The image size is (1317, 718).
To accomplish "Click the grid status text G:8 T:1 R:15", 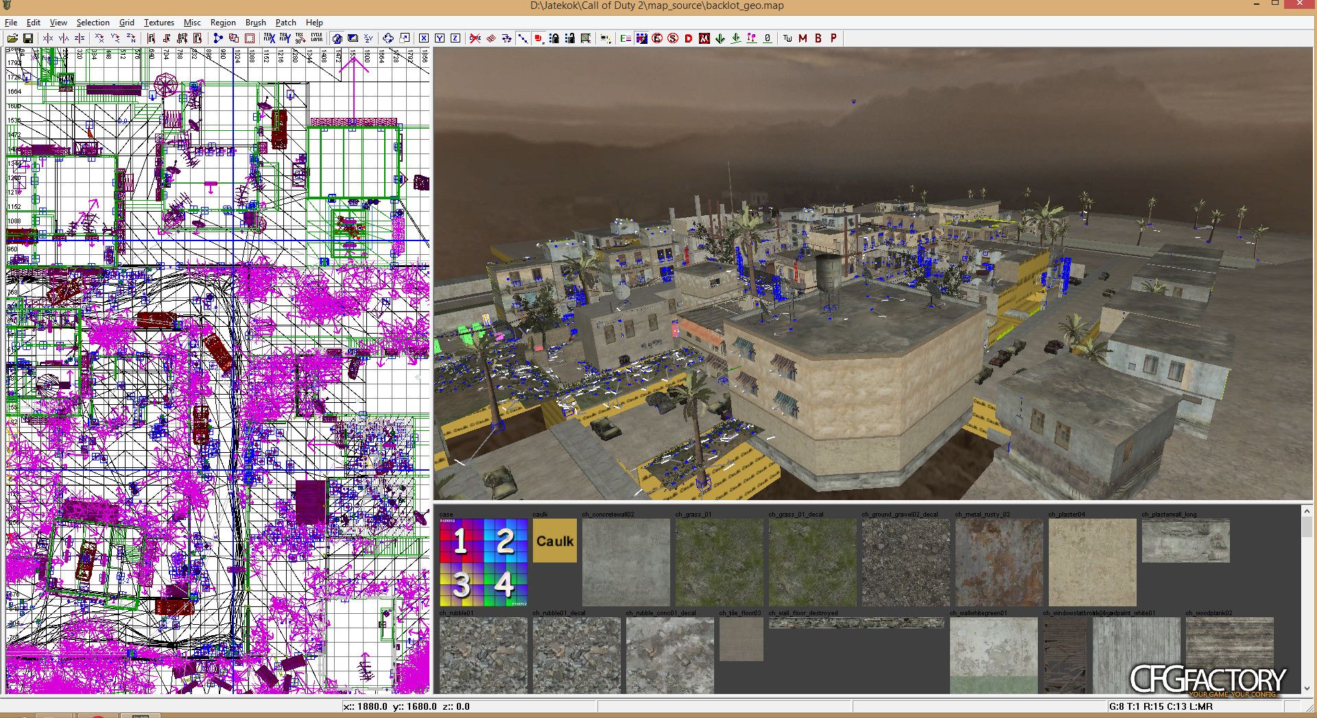I will pyautogui.click(x=1161, y=706).
